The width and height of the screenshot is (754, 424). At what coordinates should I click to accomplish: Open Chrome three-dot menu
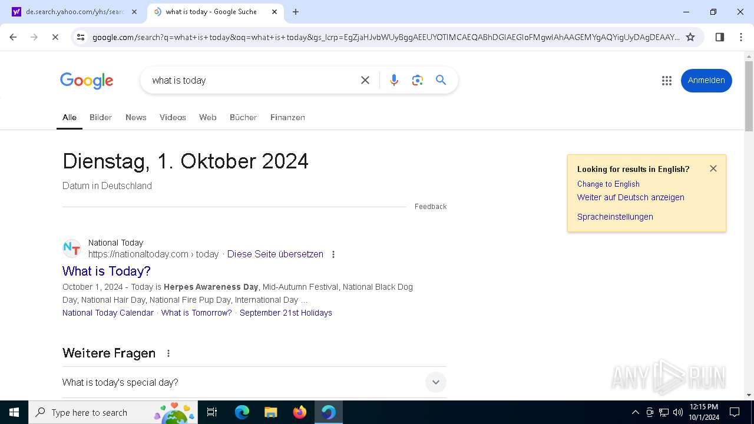741,37
